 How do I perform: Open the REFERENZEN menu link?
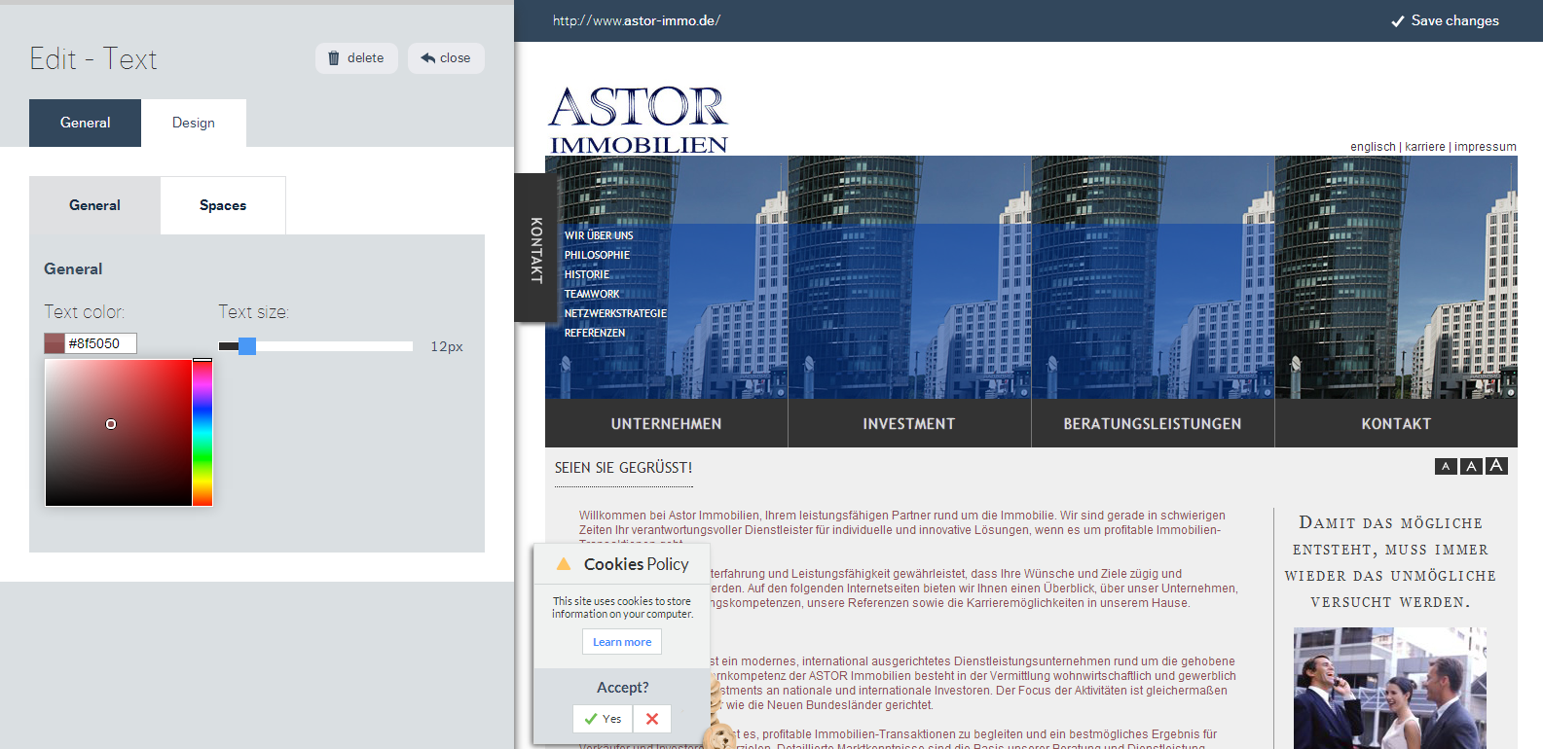pyautogui.click(x=595, y=333)
